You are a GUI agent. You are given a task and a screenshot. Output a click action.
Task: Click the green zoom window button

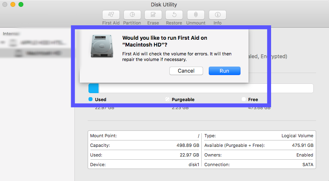click(x=21, y=4)
